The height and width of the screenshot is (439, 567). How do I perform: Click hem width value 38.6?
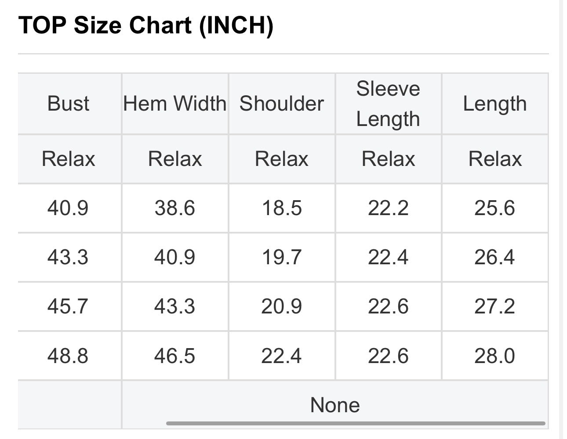click(175, 208)
